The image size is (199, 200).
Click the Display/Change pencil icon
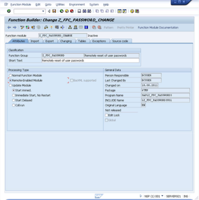pos(22,28)
